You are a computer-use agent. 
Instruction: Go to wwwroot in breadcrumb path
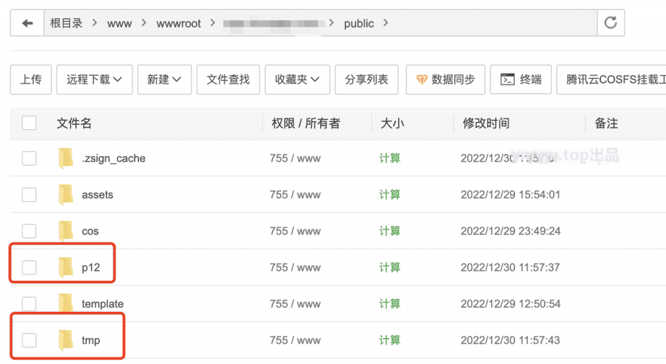coord(178,23)
